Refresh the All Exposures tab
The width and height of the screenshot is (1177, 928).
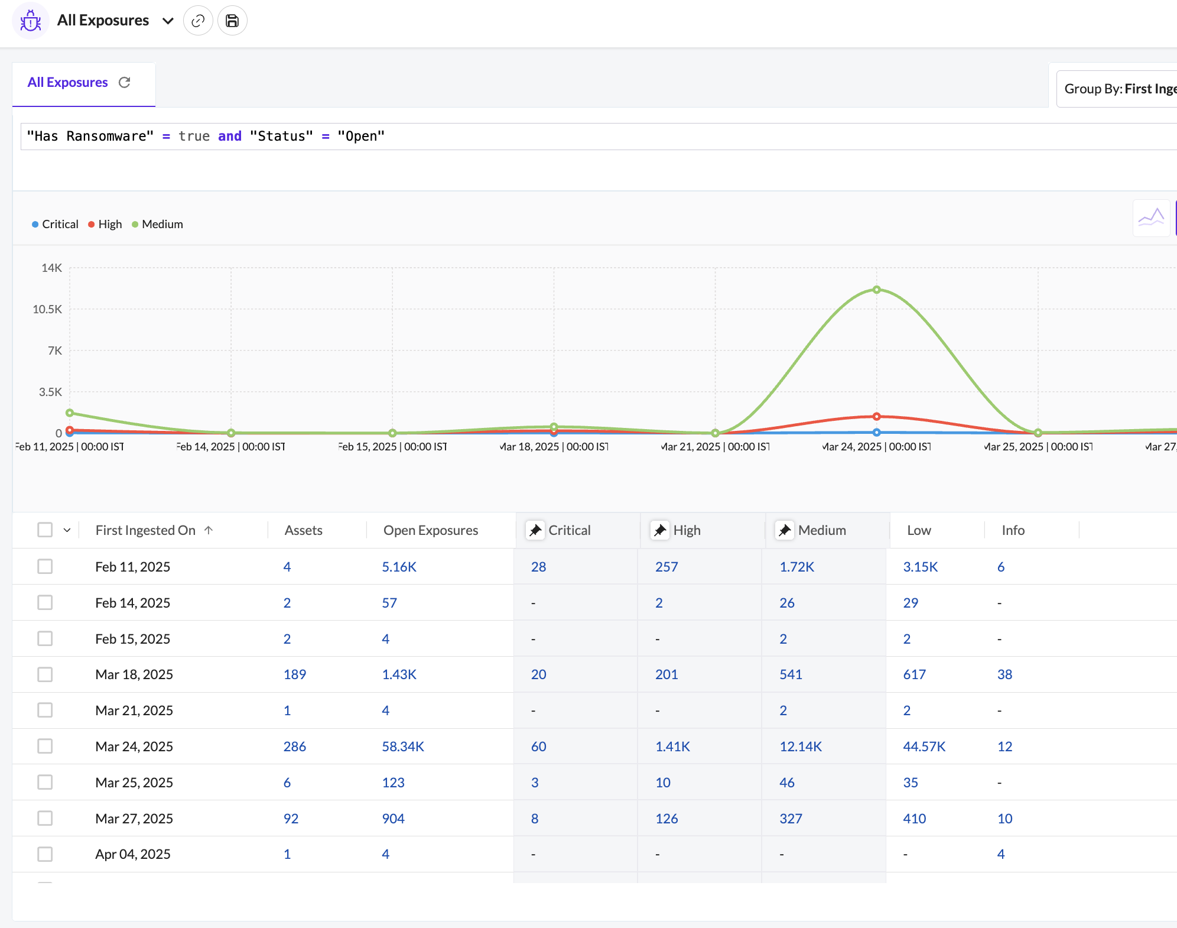tap(125, 82)
